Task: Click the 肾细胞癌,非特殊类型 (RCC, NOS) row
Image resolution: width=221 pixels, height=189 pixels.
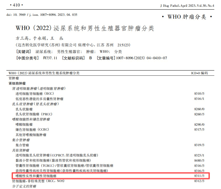Action: pos(38,181)
